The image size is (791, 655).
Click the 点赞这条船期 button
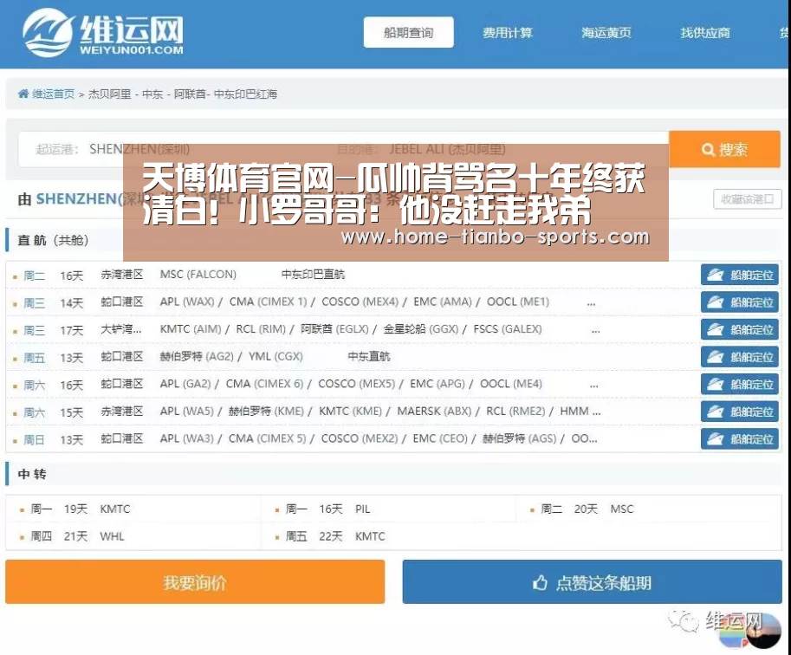click(593, 582)
